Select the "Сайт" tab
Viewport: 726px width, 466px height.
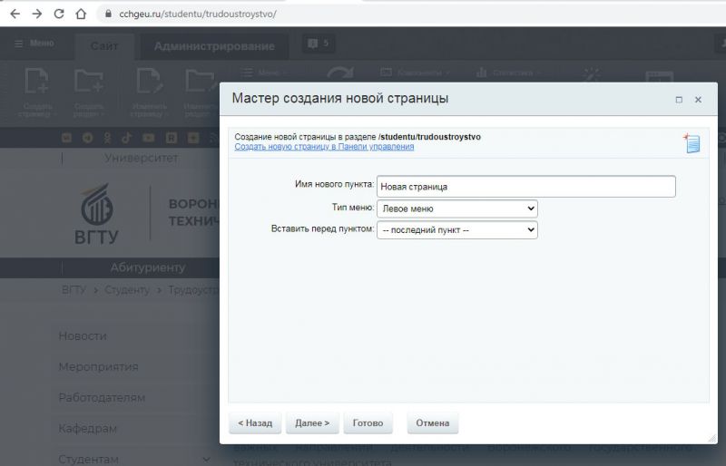[x=104, y=46]
